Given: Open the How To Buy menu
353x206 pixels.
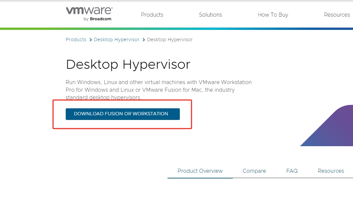Looking at the screenshot, I should tap(273, 15).
